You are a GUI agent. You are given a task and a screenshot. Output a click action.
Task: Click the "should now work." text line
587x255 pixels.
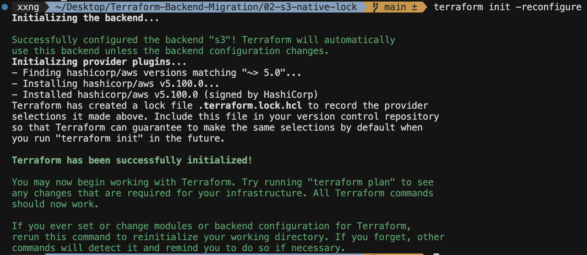point(55,204)
